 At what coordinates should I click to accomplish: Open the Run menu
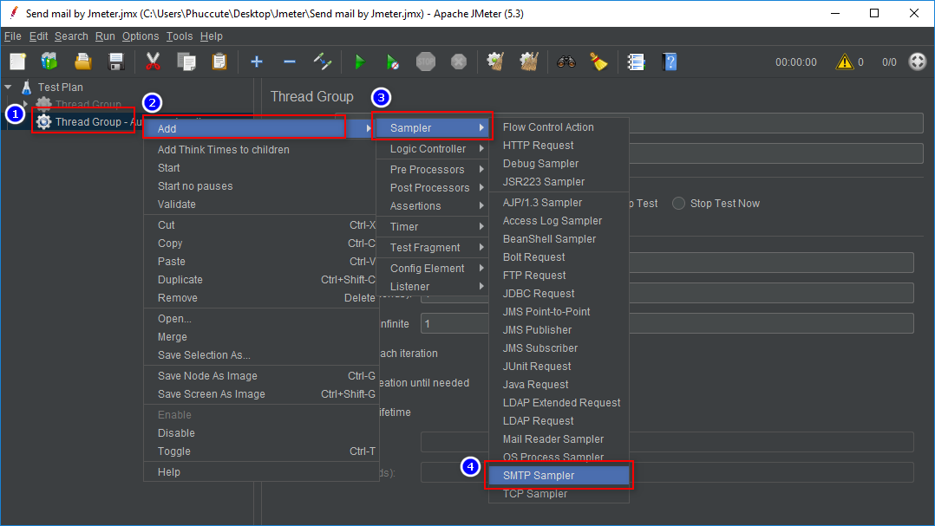105,36
